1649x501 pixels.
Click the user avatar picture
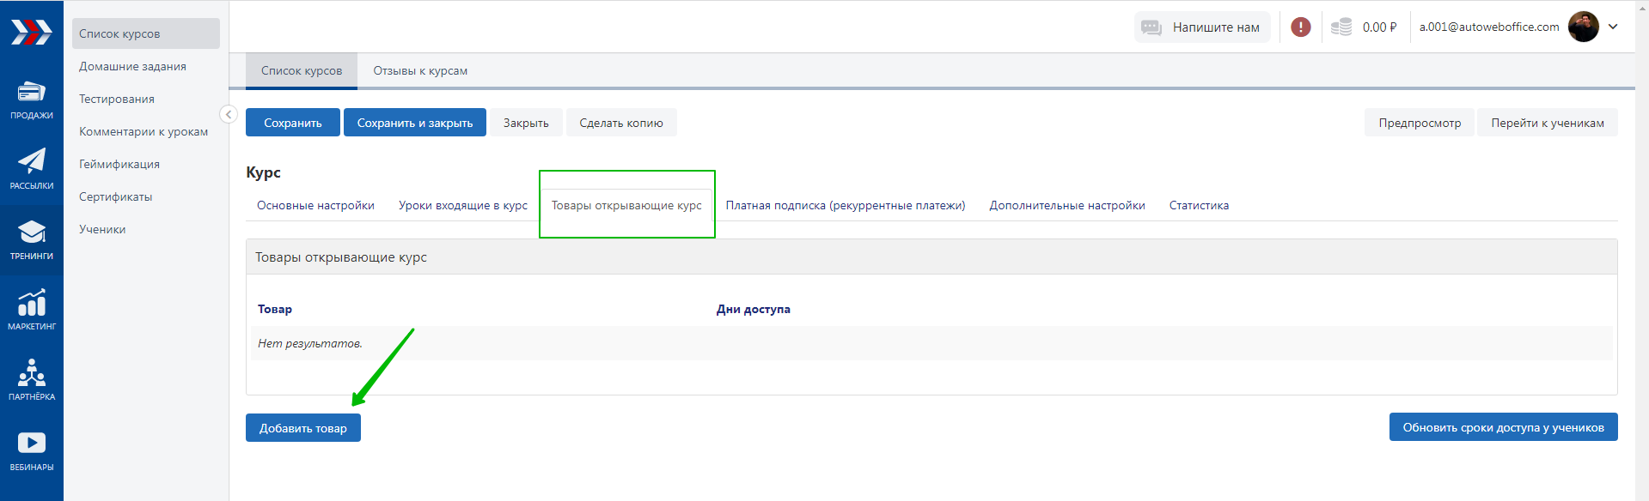click(1583, 27)
